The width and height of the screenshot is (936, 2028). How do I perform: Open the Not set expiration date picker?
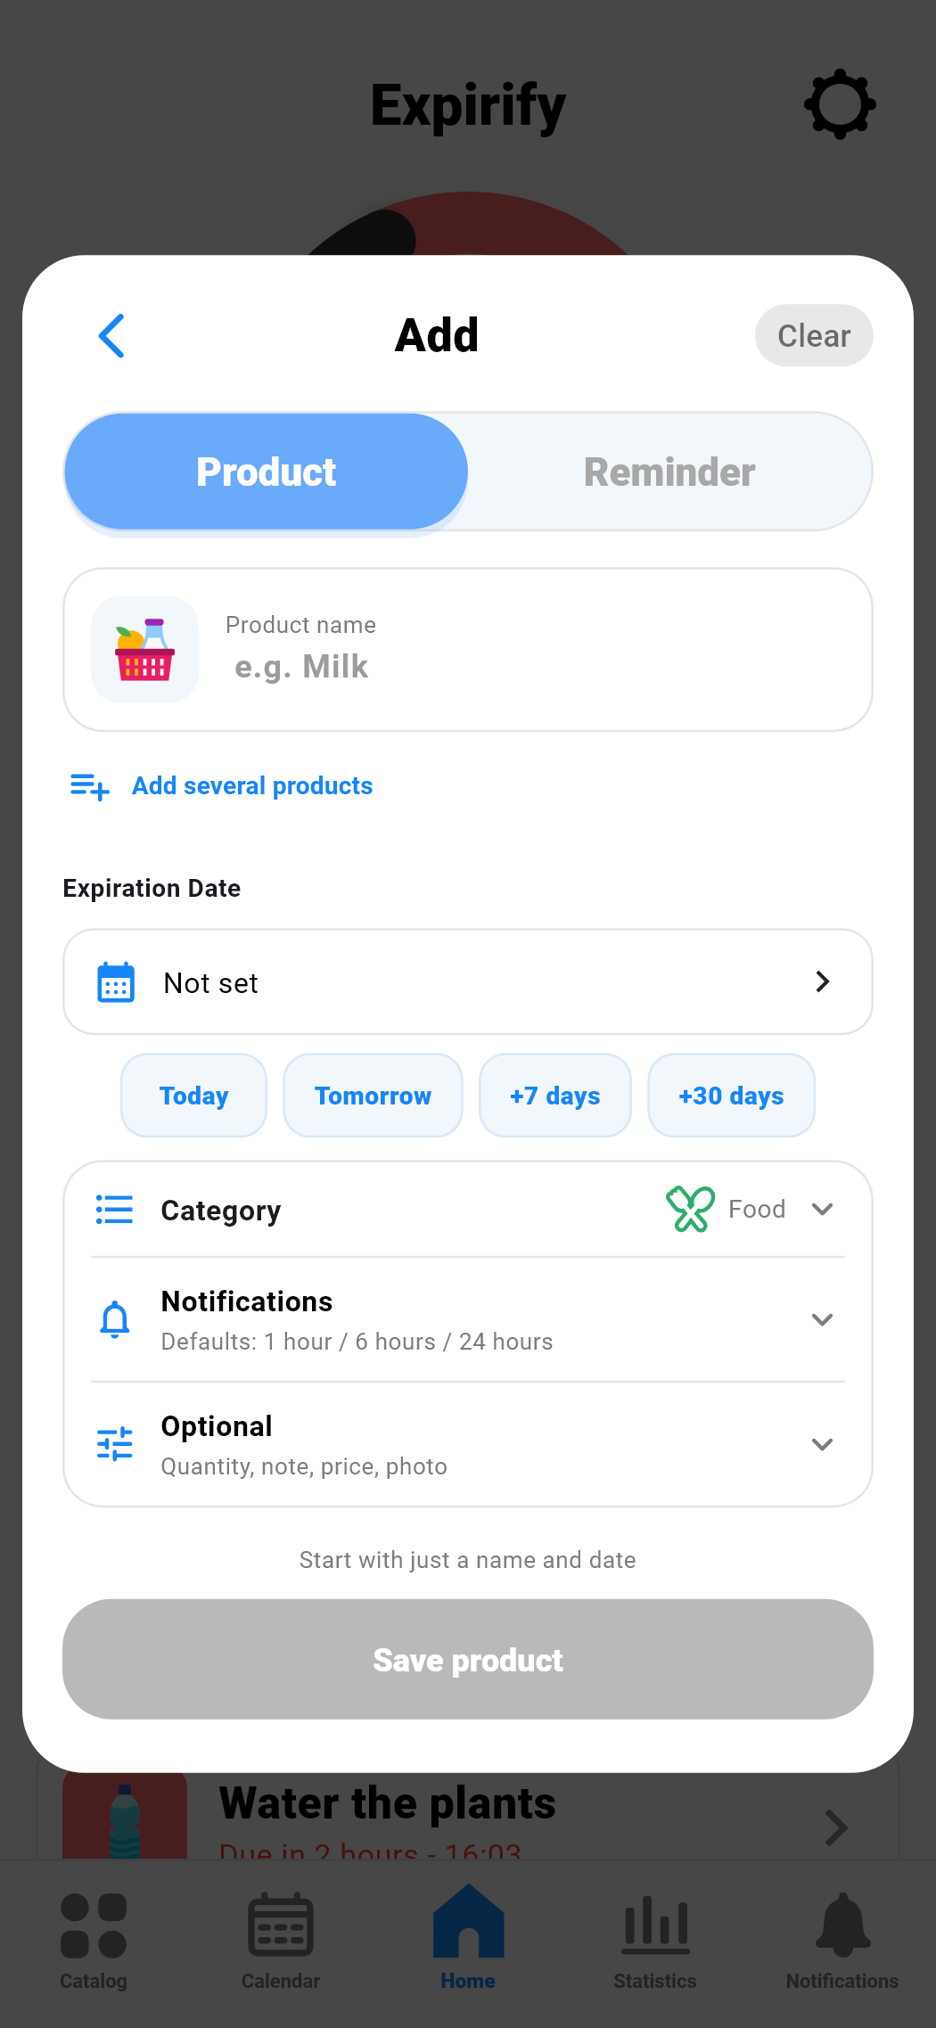[x=468, y=981]
